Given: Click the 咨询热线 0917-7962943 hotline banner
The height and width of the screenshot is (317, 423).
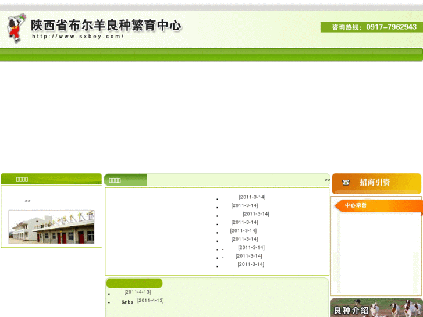Looking at the screenshot, I should coord(371,27).
